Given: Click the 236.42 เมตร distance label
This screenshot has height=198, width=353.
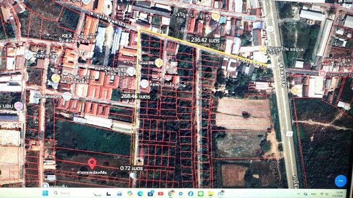Looking at the screenshot, I should click(x=205, y=40).
